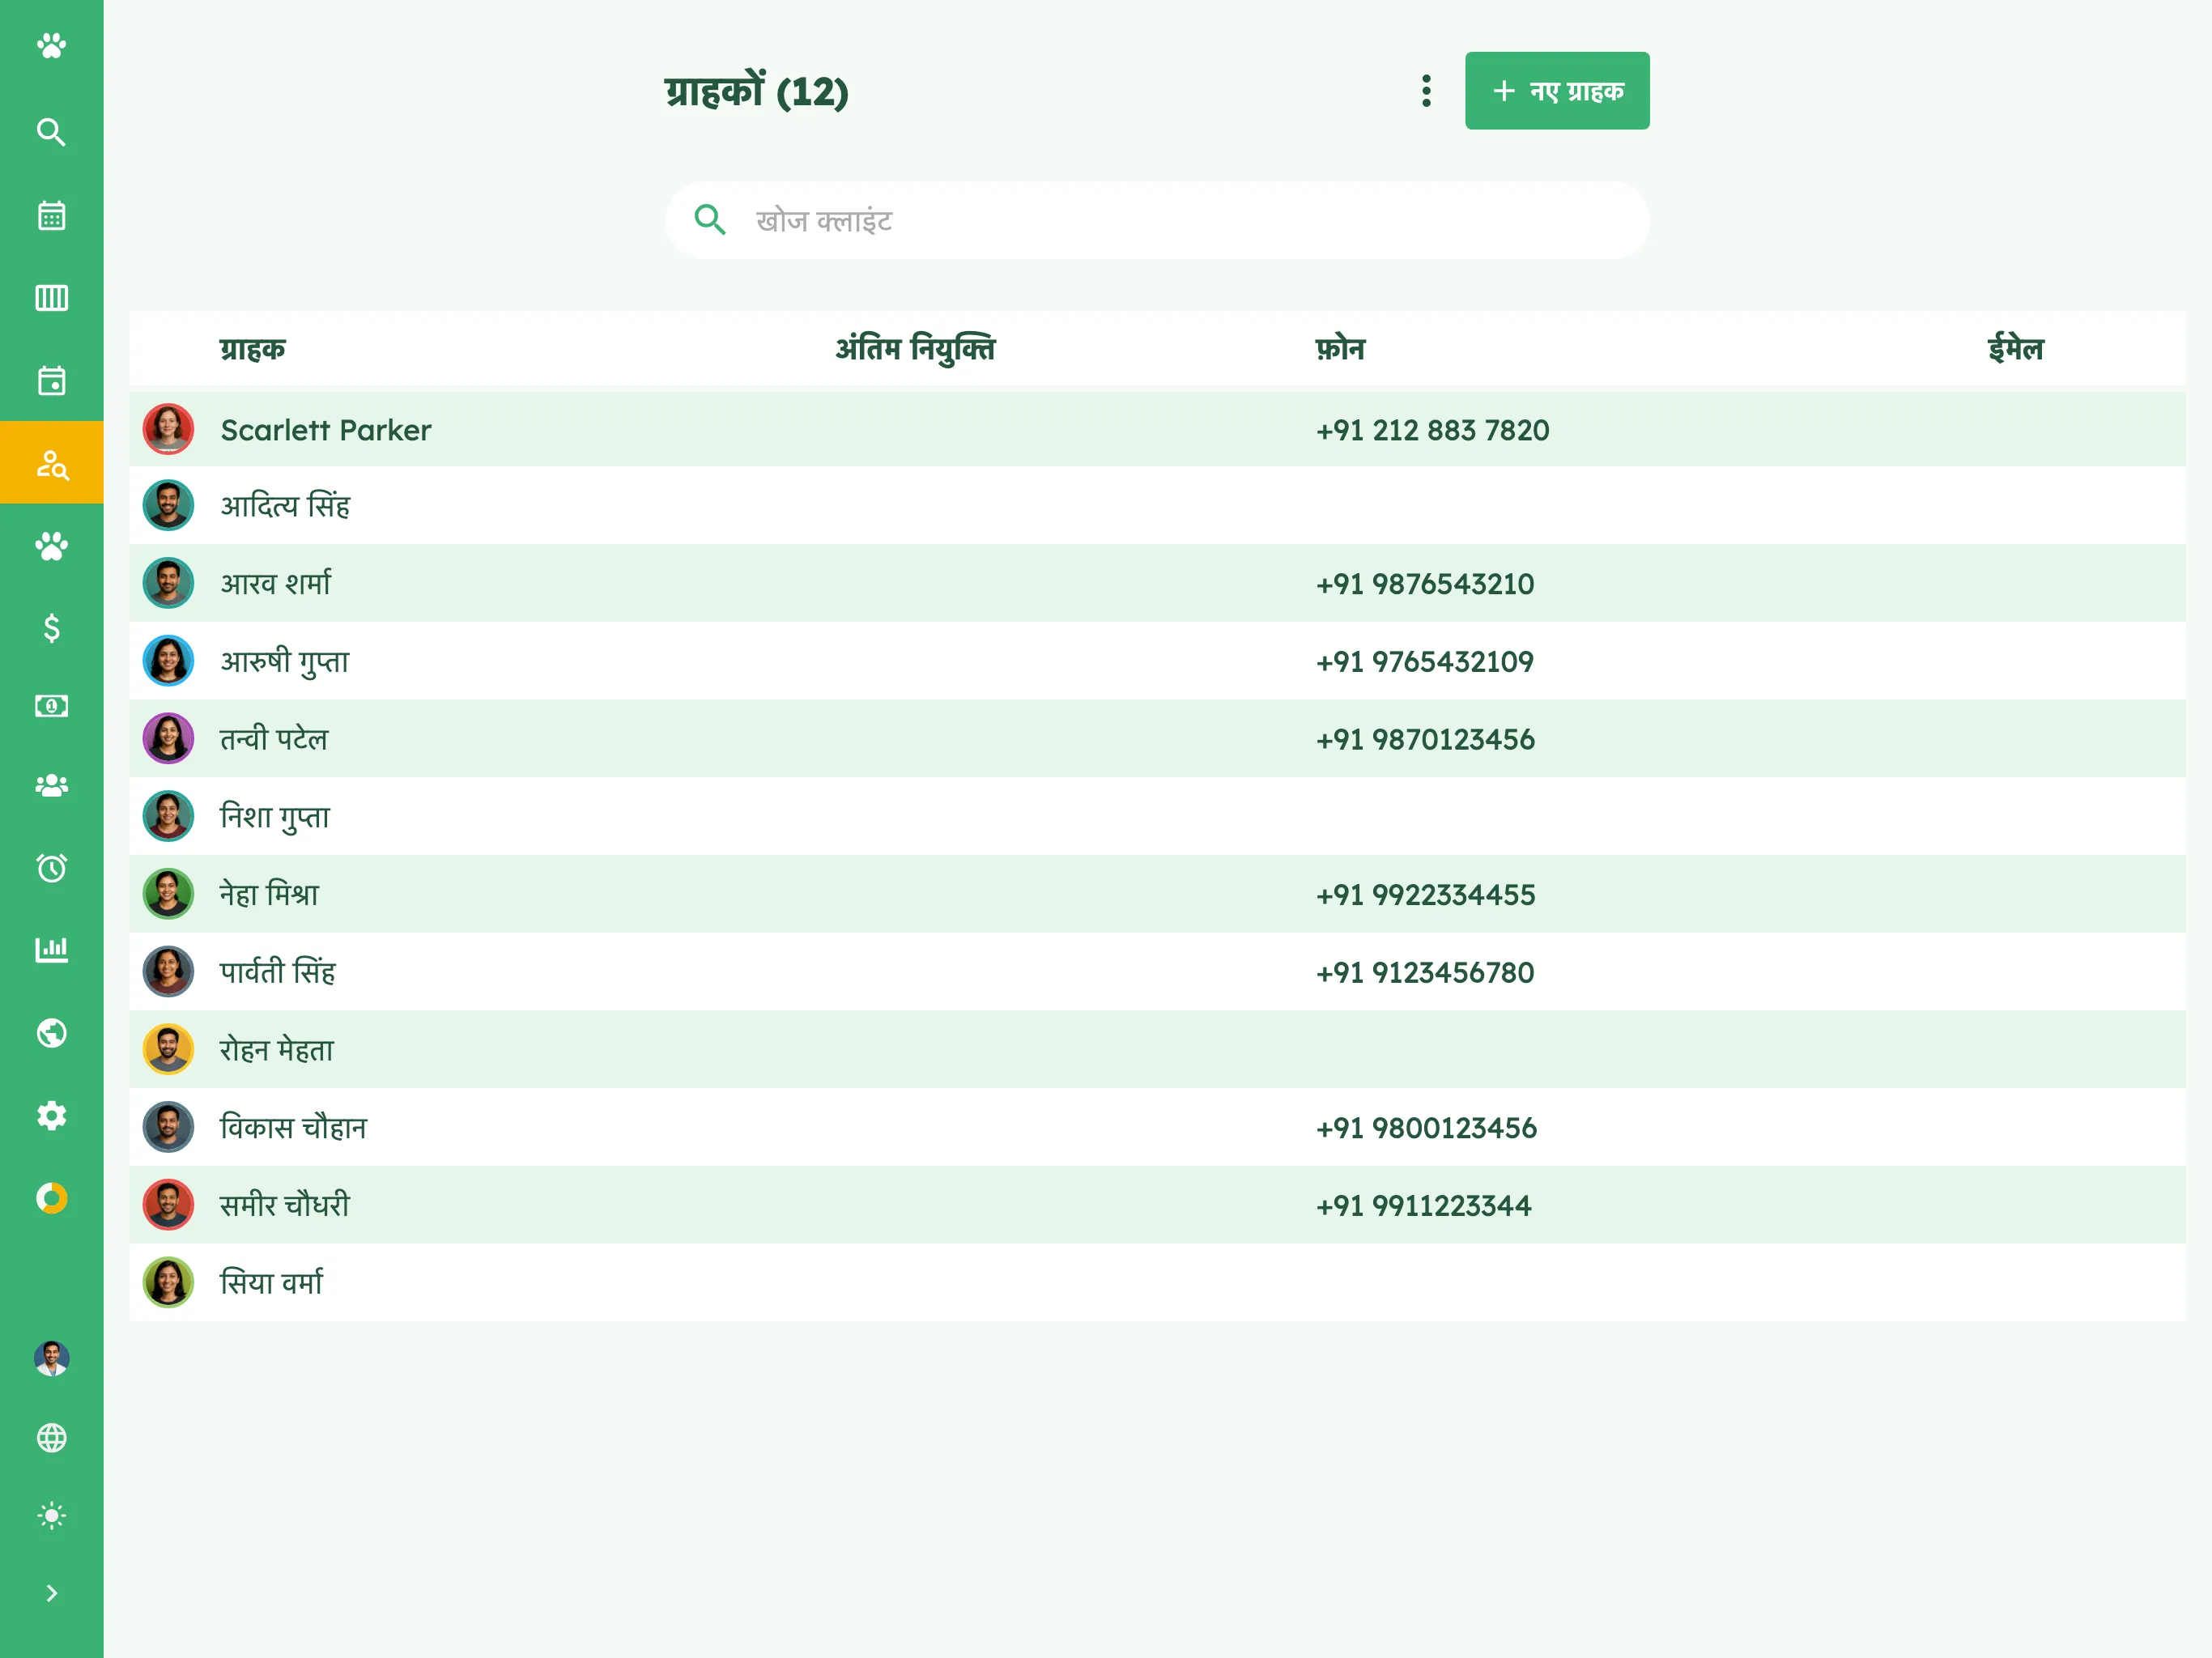2212x1658 pixels.
Task: Toggle the light theme sun icon
Action: [51, 1516]
